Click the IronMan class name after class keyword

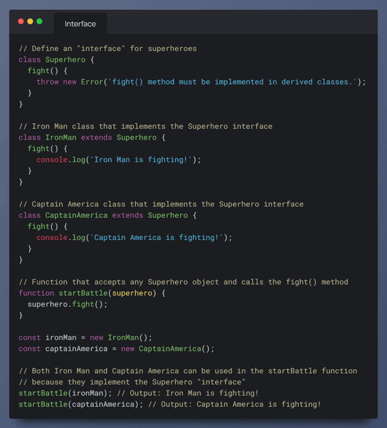pyautogui.click(x=61, y=137)
